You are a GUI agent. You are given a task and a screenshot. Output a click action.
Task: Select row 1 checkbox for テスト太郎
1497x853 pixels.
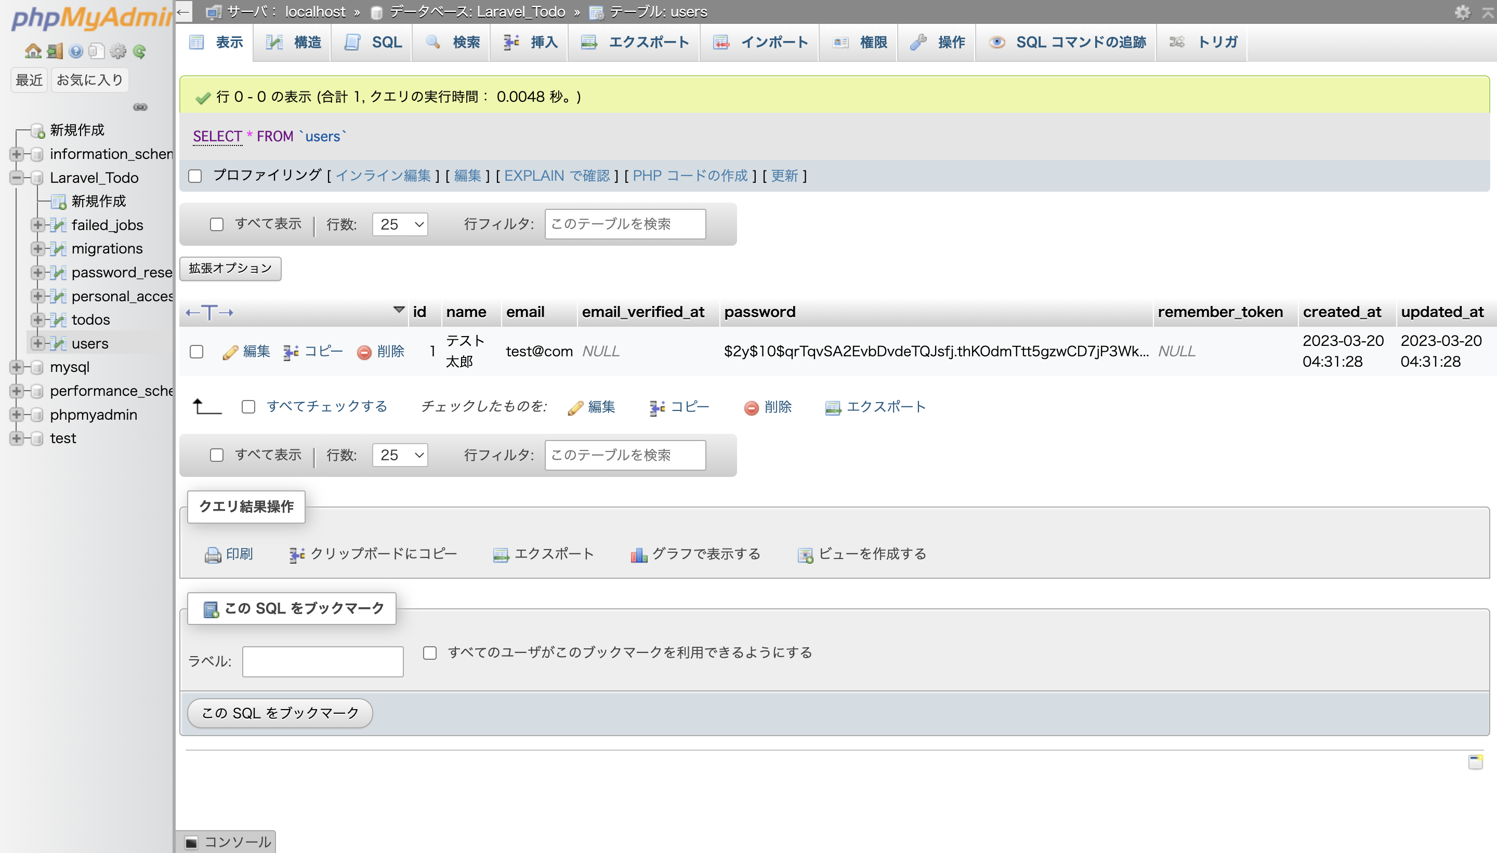196,352
